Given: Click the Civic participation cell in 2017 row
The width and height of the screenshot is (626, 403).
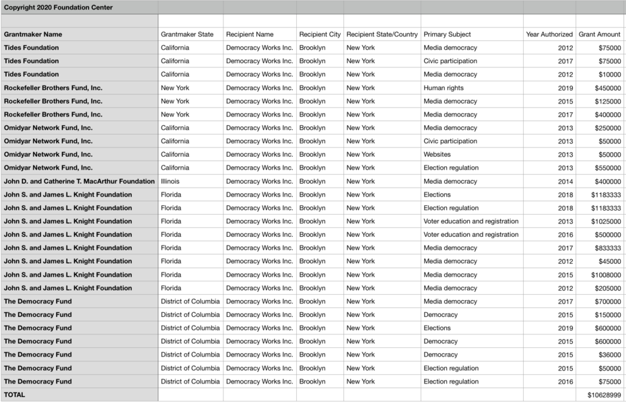Looking at the screenshot, I should (x=472, y=61).
